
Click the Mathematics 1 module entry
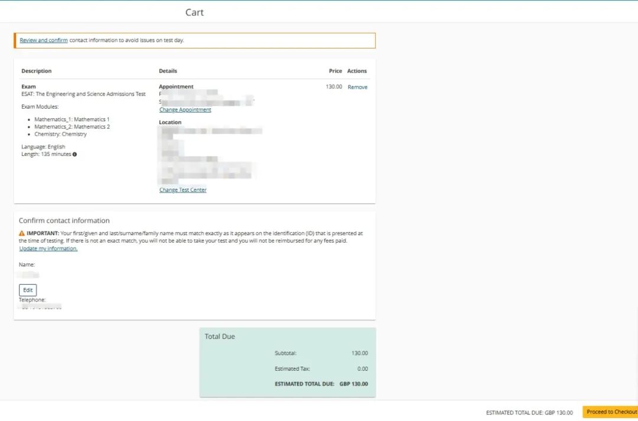pos(72,120)
